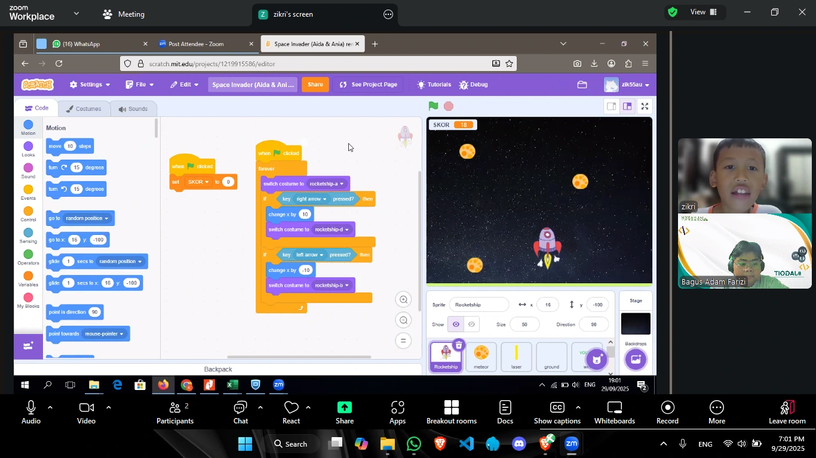Screen dimensions: 816x458
Task: Delete the Rocketship sprite with trash icon
Action: (458, 345)
